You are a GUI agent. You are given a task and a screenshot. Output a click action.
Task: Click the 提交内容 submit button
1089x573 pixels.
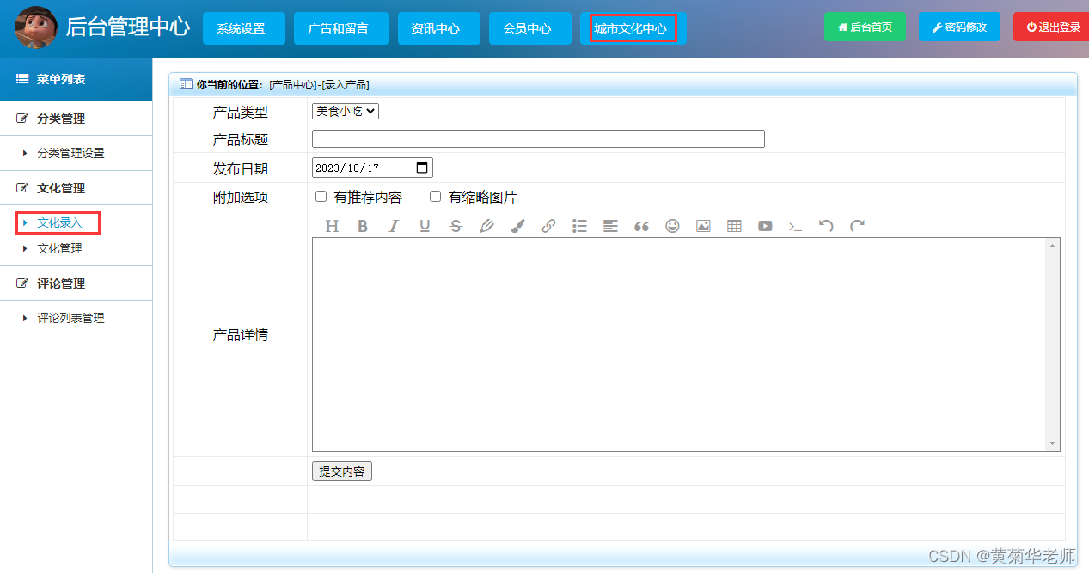pos(341,471)
